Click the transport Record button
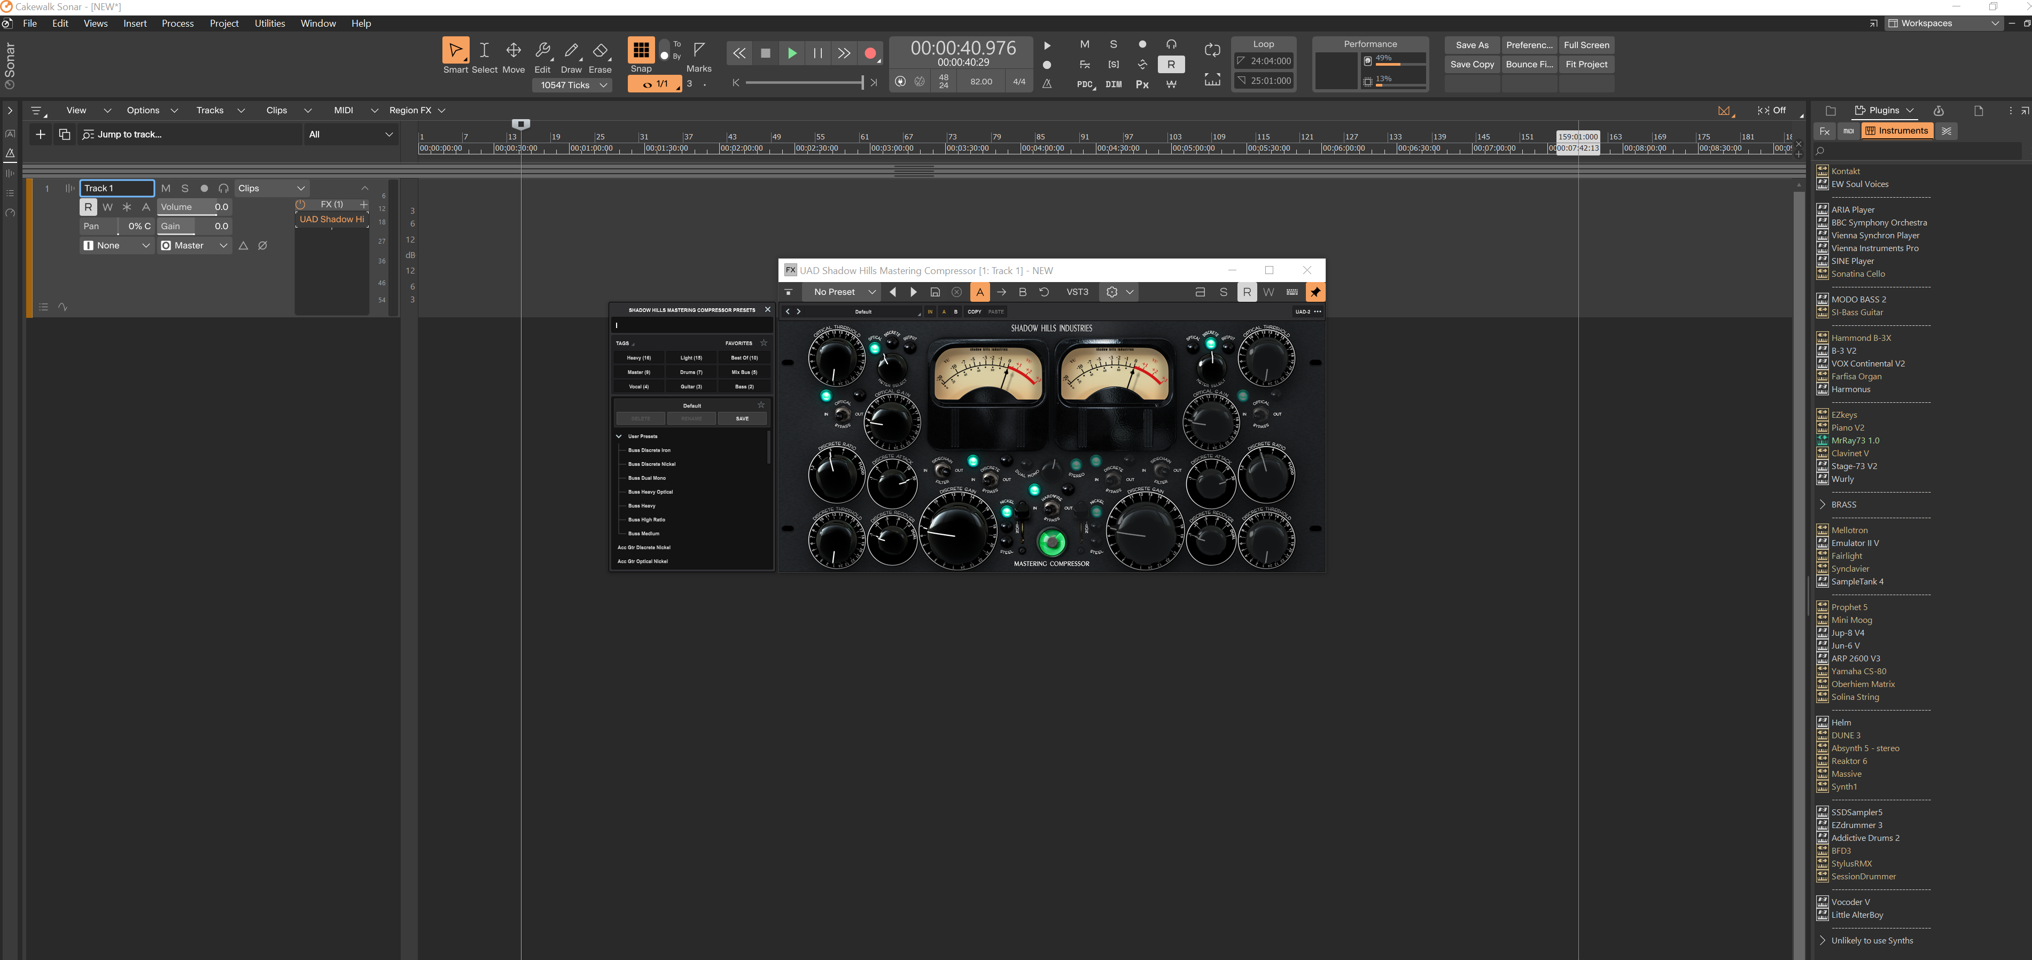This screenshot has width=2032, height=960. pos(870,53)
